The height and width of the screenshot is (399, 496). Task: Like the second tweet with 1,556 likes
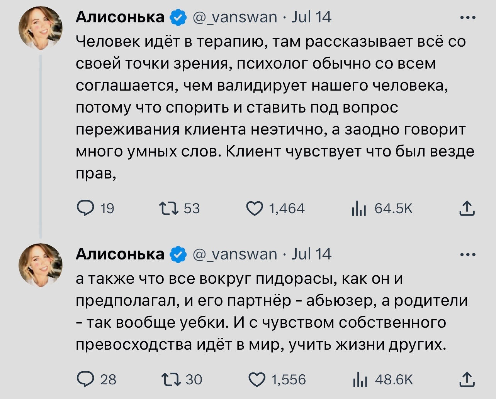(256, 380)
